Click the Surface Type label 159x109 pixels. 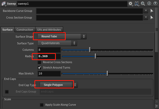(25, 43)
